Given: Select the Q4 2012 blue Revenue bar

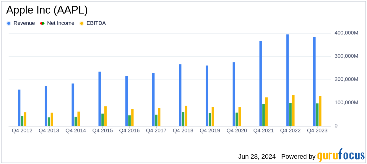Looking at the screenshot, I should 19,108.
